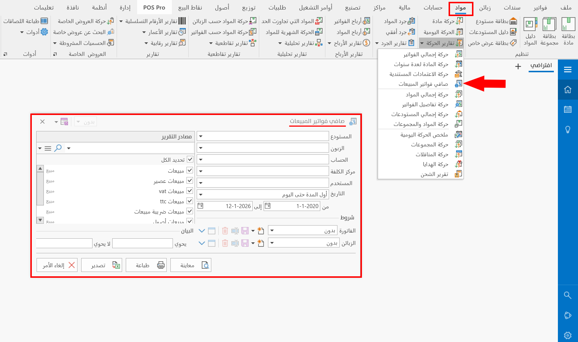
Task: Click the طباعة button
Action: (x=146, y=265)
